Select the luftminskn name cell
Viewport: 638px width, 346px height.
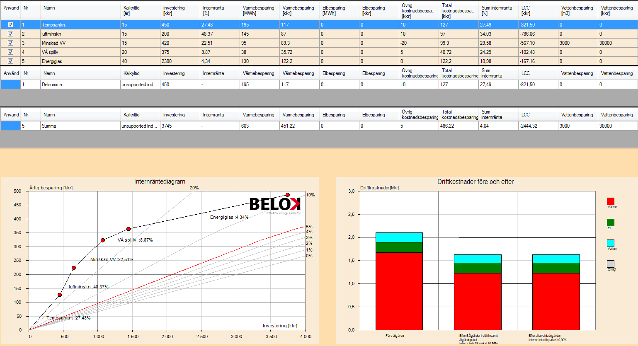pyautogui.click(x=80, y=34)
